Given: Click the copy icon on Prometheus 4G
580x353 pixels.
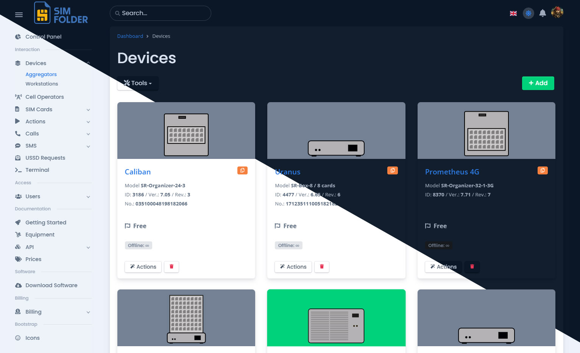Looking at the screenshot, I should point(543,171).
